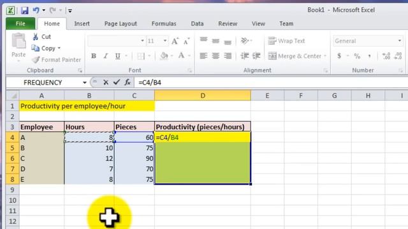Click the Excel application icon

(10, 10)
